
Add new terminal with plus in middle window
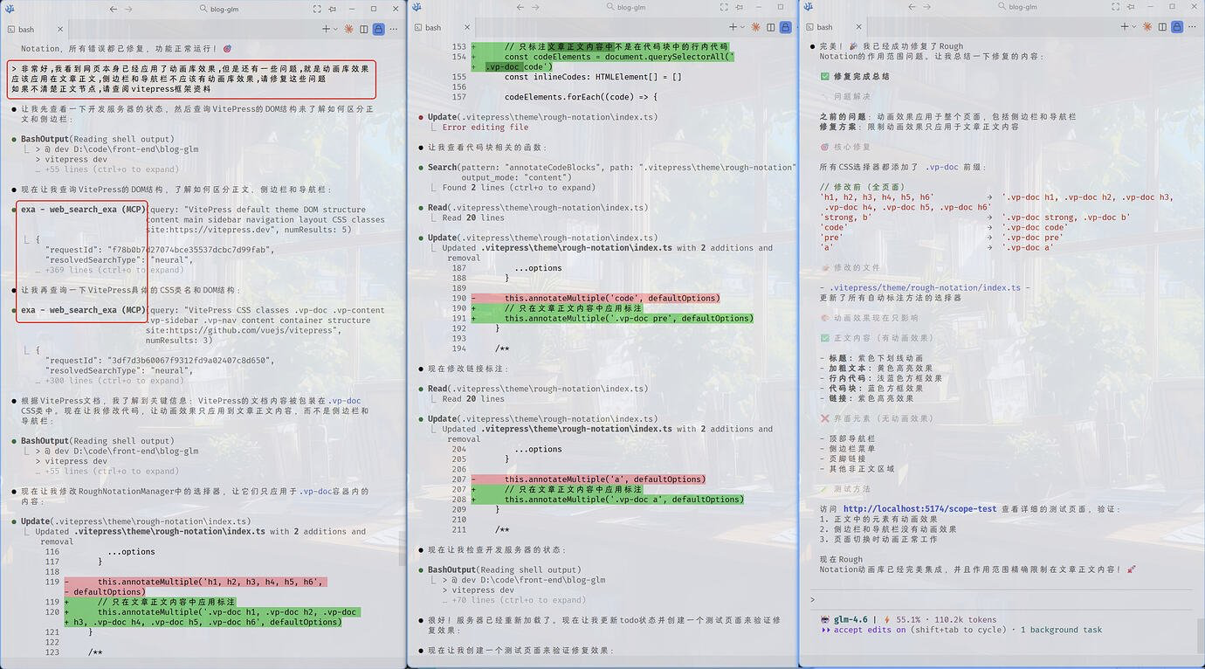pos(733,27)
